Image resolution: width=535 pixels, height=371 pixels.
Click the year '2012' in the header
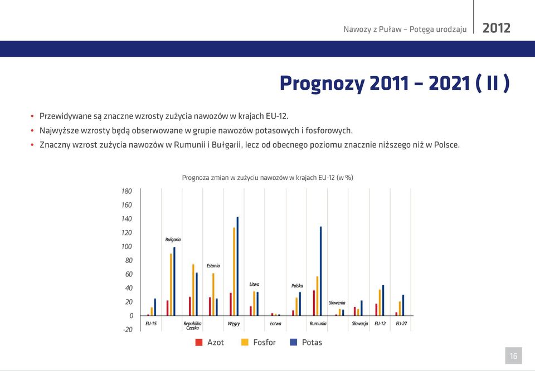coord(497,28)
